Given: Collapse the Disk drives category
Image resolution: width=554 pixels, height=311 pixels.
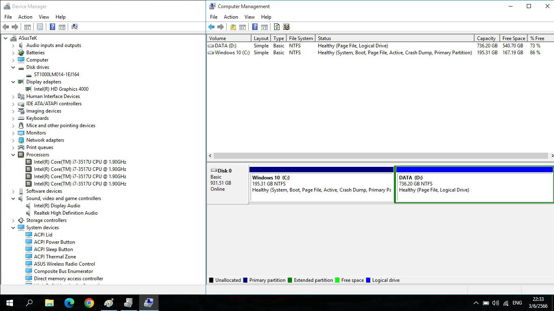Looking at the screenshot, I should 13,67.
